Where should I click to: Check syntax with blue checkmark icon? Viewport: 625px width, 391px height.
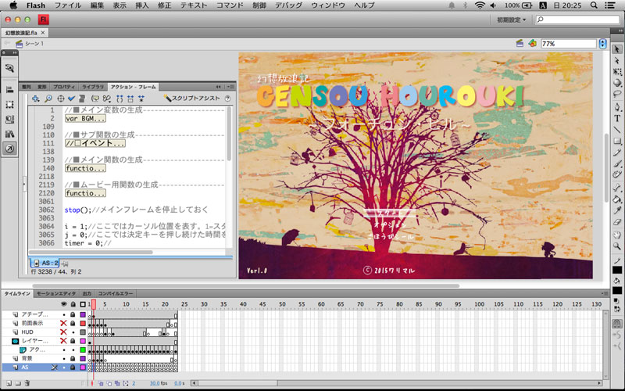[x=71, y=99]
